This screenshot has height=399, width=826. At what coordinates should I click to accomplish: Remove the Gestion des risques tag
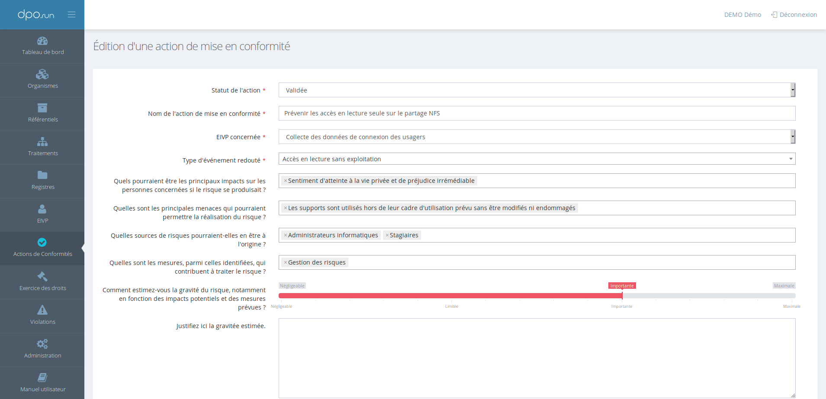286,262
